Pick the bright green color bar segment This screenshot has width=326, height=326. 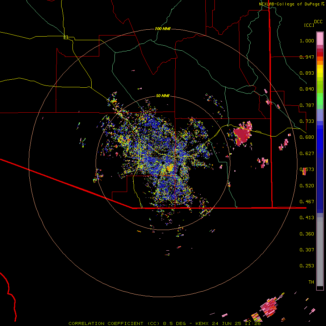point(320,99)
